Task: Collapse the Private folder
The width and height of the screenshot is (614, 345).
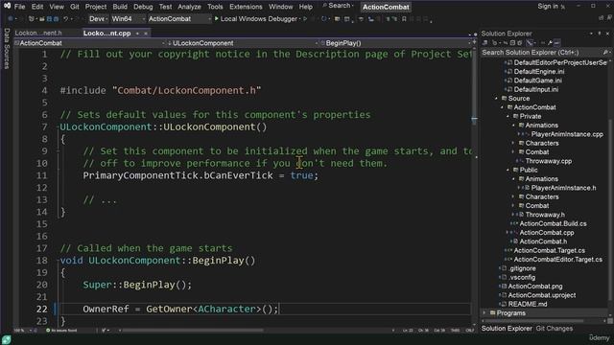Action: point(508,117)
